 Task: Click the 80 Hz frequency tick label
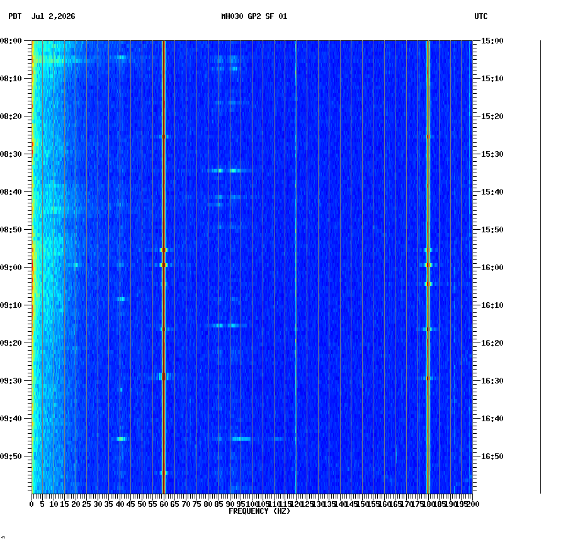click(x=208, y=504)
